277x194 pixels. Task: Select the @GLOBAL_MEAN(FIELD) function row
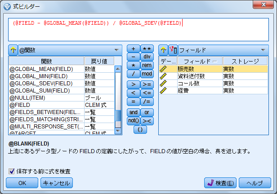click(x=62, y=69)
